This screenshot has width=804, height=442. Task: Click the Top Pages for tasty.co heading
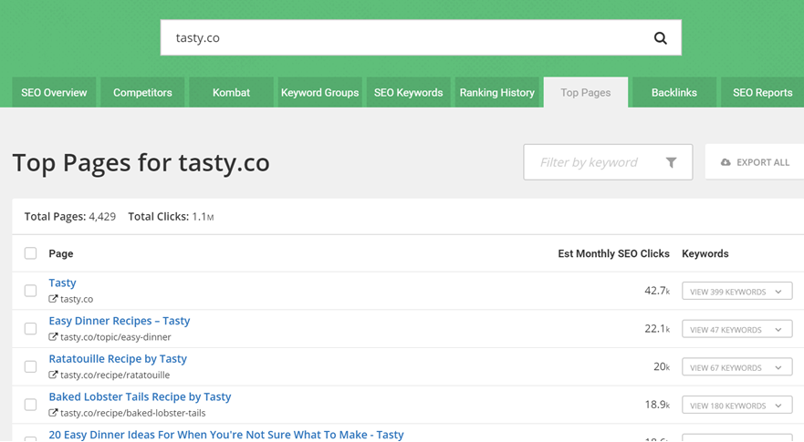(141, 163)
